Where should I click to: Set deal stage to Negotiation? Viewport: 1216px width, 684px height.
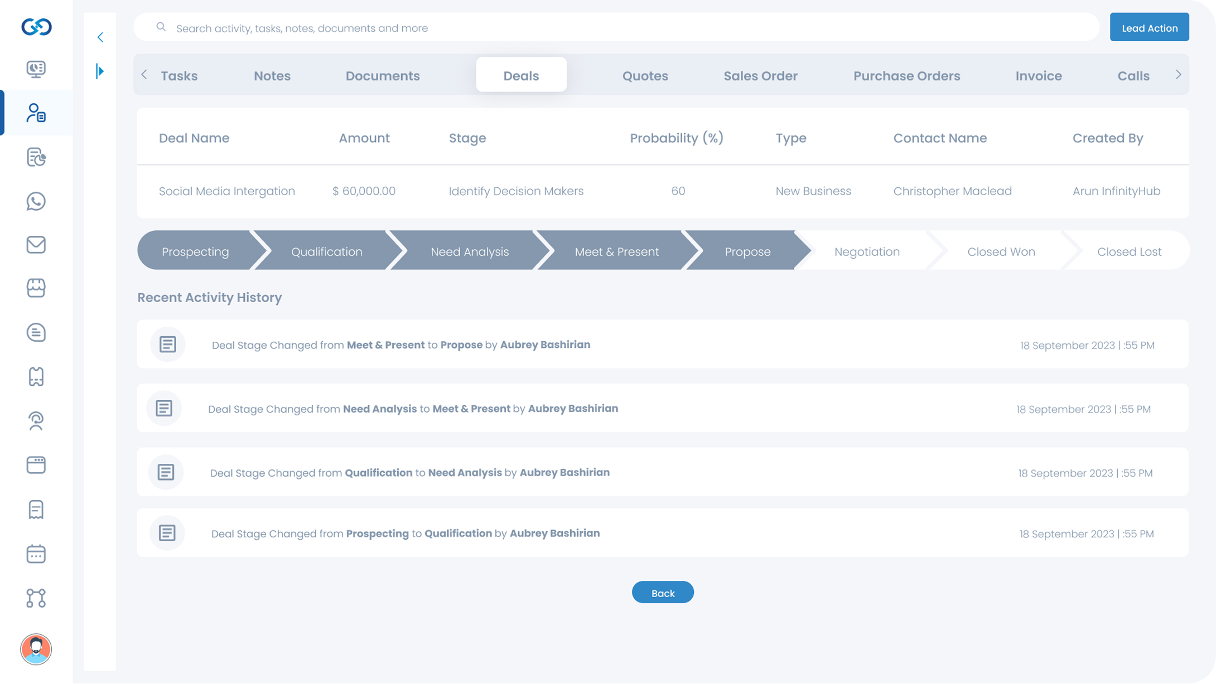[x=866, y=251]
